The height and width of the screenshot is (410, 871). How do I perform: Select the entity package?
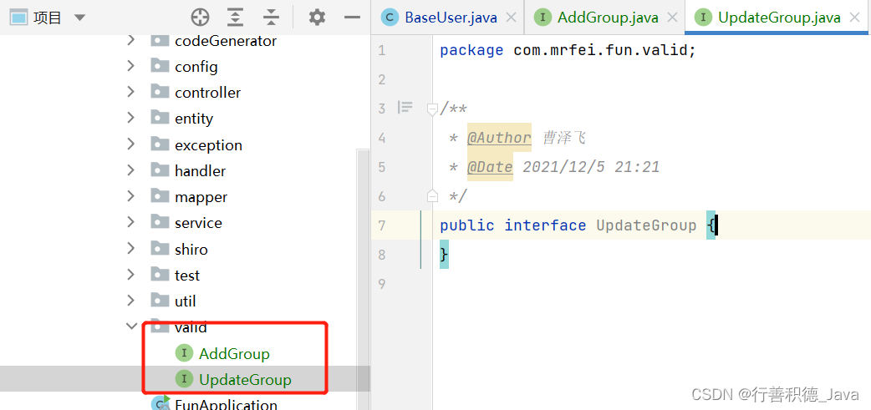click(194, 119)
